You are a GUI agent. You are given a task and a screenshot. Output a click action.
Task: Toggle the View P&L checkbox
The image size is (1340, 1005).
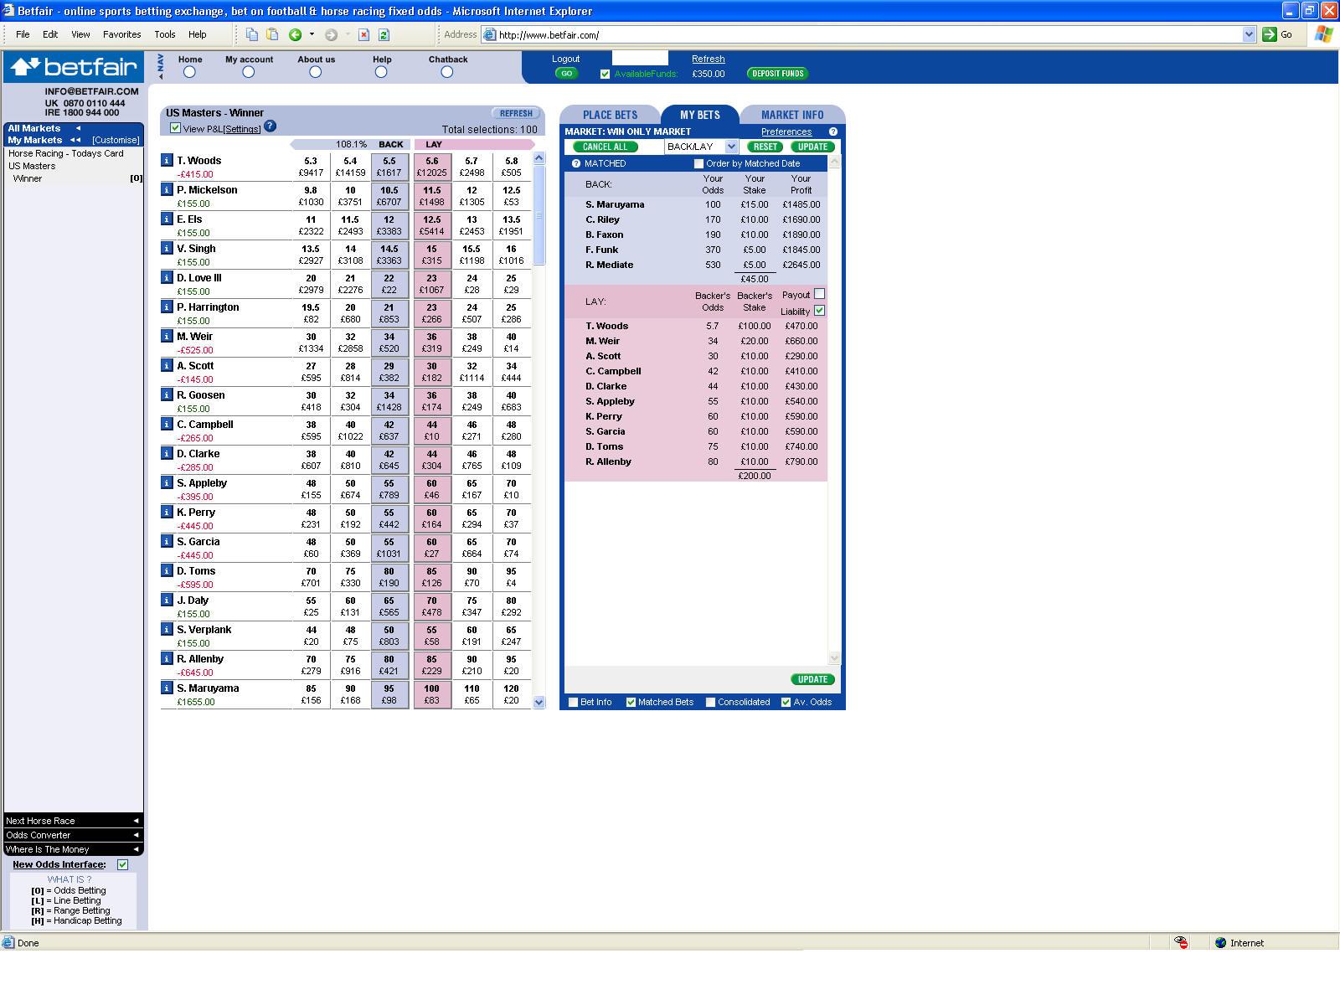[x=175, y=128]
